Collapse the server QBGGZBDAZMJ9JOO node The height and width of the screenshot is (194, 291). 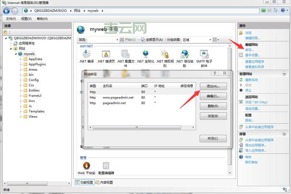coord(6,38)
